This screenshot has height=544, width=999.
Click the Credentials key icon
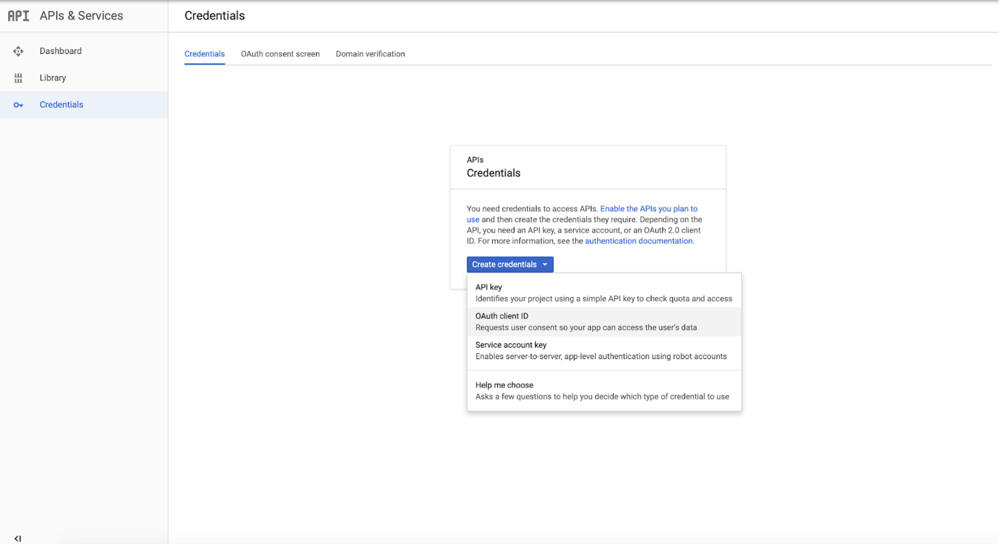tap(18, 105)
